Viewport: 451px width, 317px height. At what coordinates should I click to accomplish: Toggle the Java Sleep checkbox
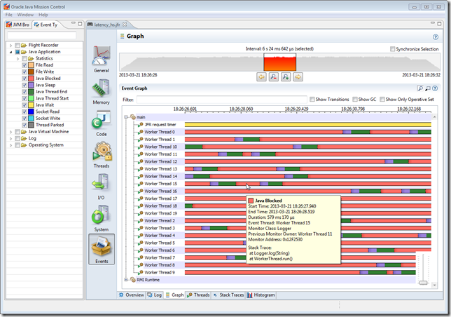click(x=25, y=85)
